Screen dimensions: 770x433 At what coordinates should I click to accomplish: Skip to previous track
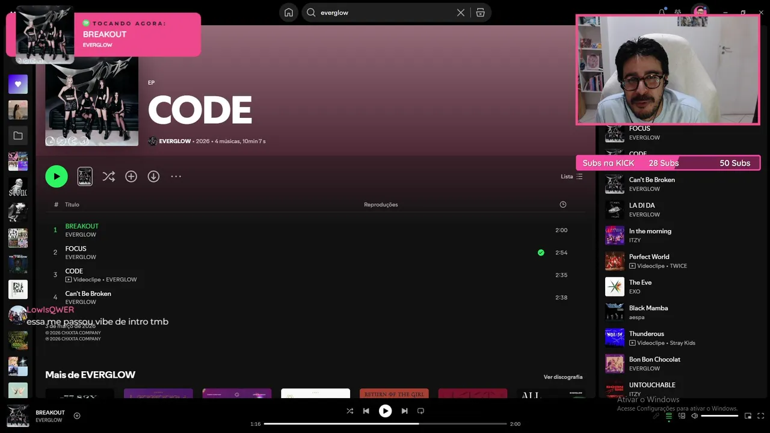tap(366, 411)
